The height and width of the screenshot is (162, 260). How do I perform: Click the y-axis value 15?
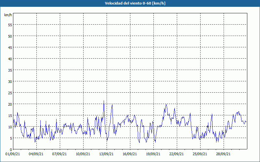tap(10, 116)
